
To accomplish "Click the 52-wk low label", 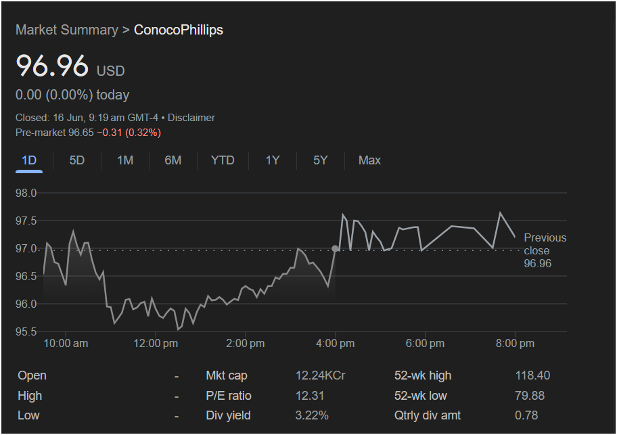I will tap(420, 395).
